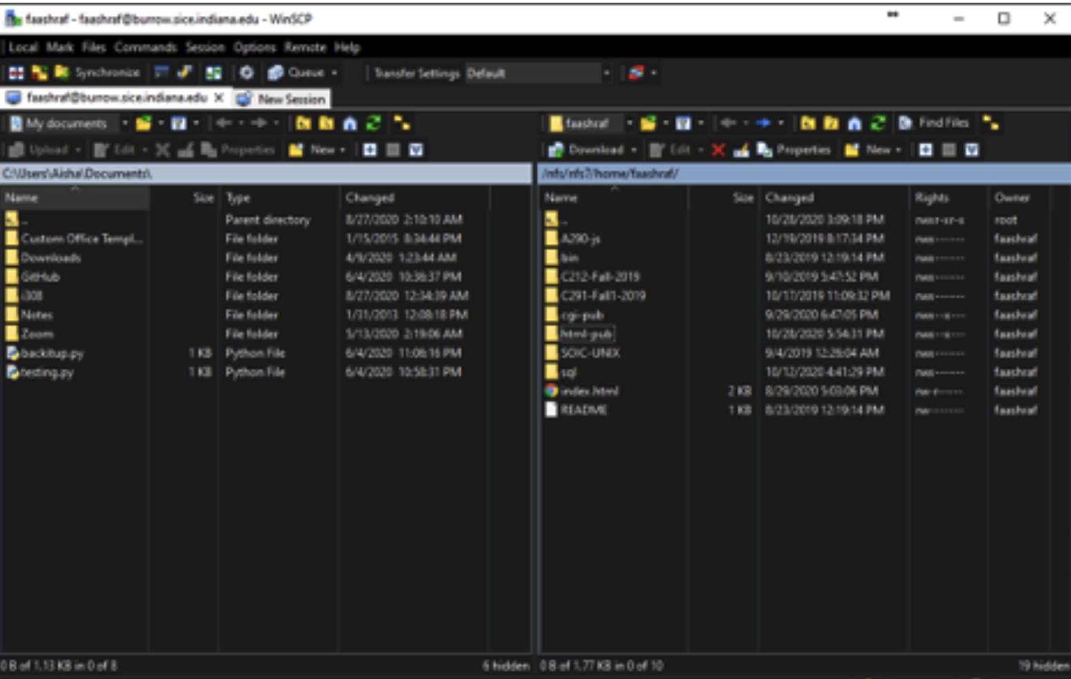1071x679 pixels.
Task: Click the local panel New button
Action: (x=313, y=150)
